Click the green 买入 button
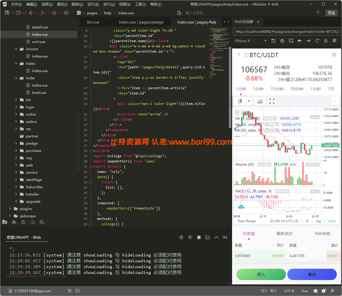 click(261, 275)
